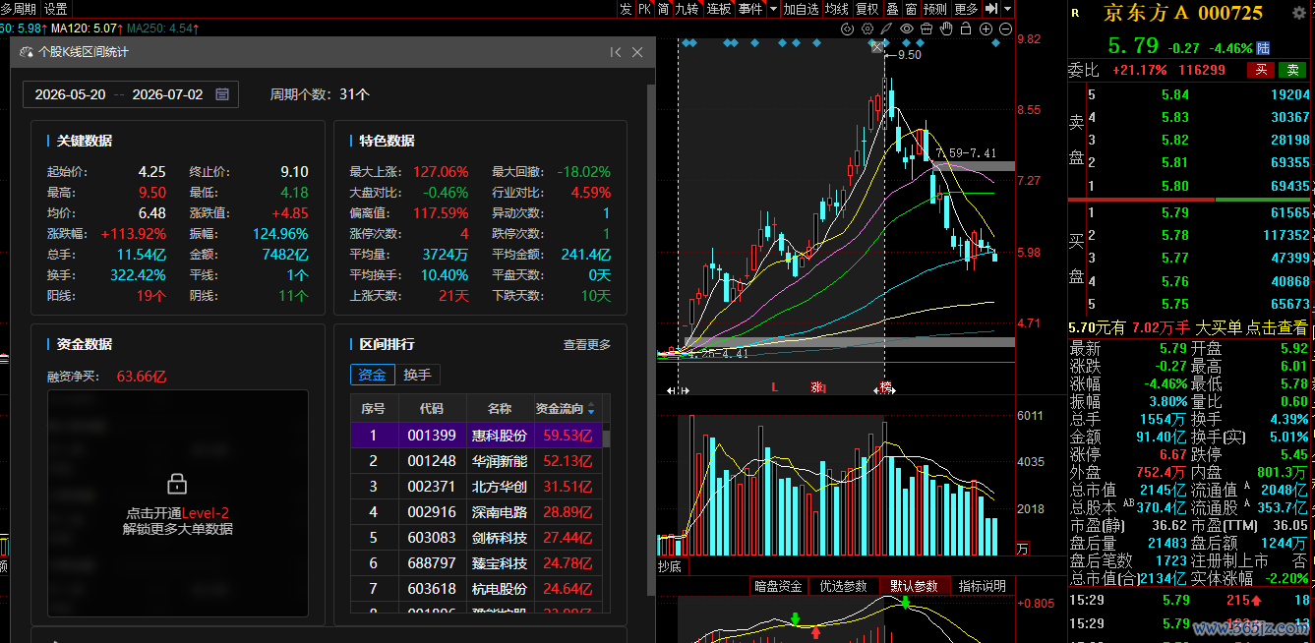
Task: Select the hand pan tool icon
Action: (x=946, y=29)
